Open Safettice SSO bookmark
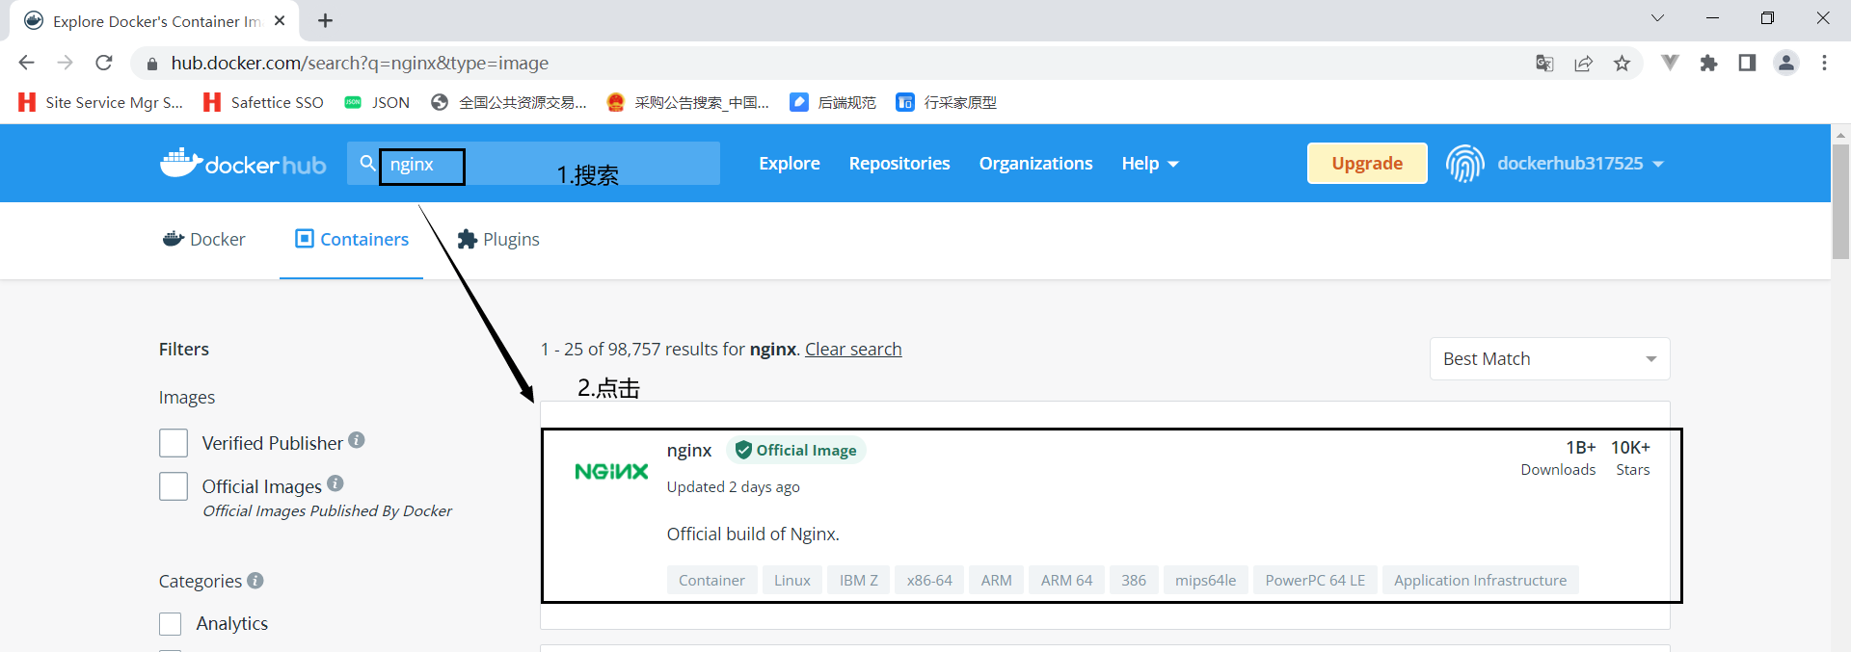1851x652 pixels. pos(263,102)
